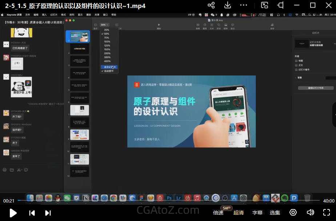Image resolution: width=336 pixels, height=221 pixels.
Task: Click the 字幕 subtitles button
Action: [x=257, y=213]
